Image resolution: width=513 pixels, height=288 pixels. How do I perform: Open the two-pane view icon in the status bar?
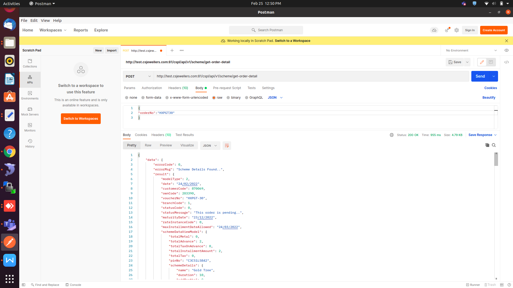coord(502,285)
